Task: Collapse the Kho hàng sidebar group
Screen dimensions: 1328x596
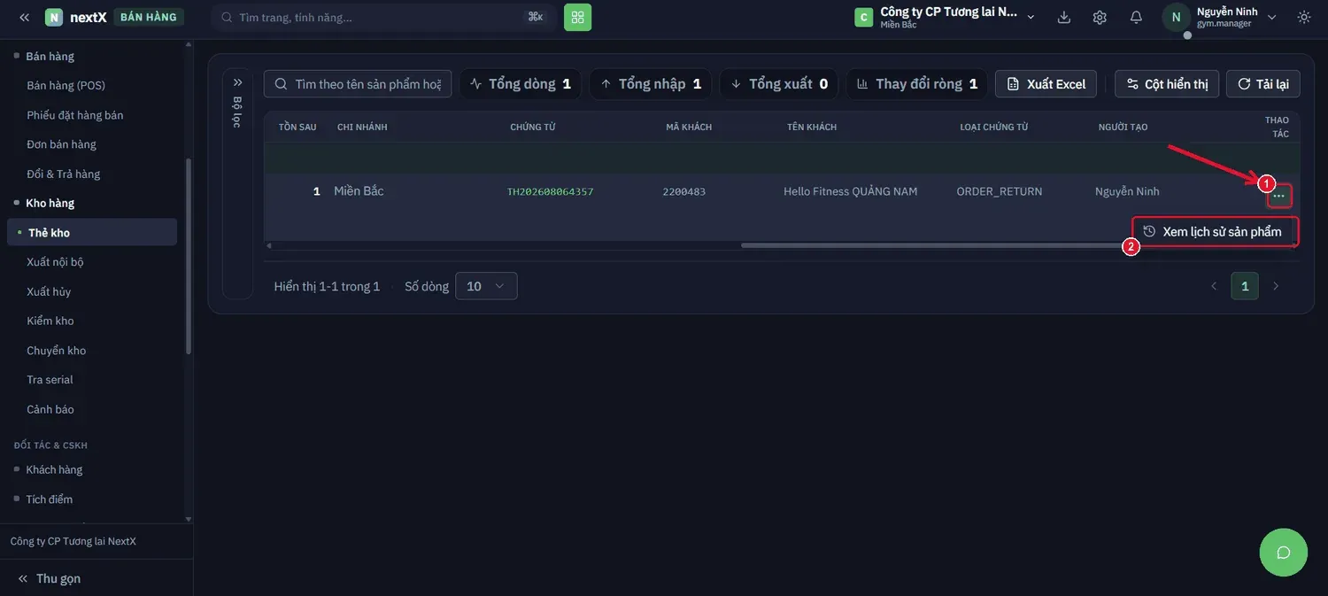Action: point(50,203)
